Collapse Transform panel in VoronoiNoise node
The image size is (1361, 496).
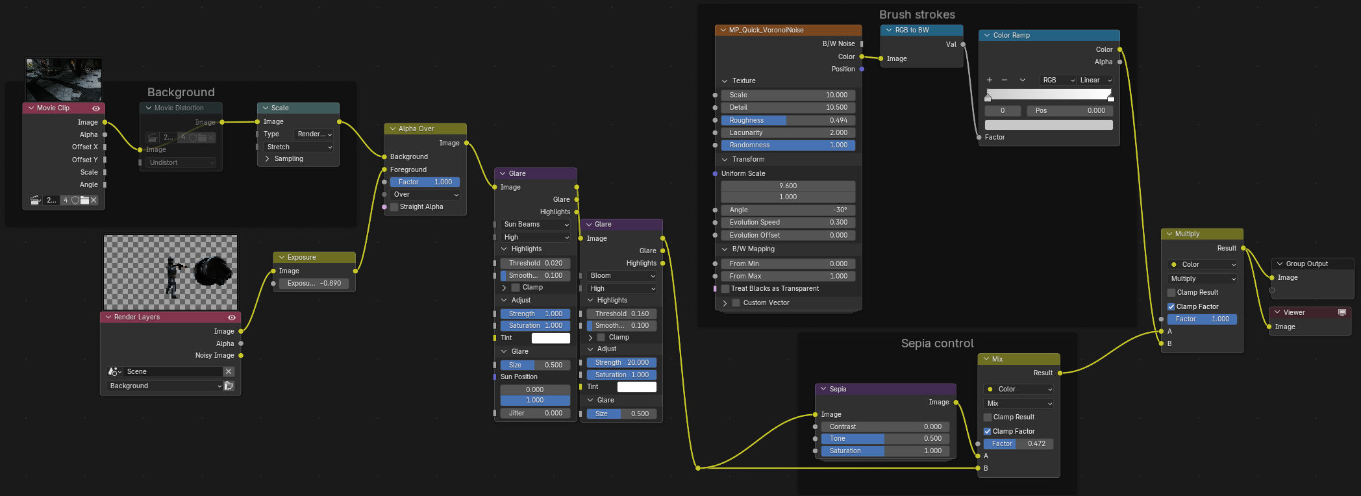click(x=725, y=159)
